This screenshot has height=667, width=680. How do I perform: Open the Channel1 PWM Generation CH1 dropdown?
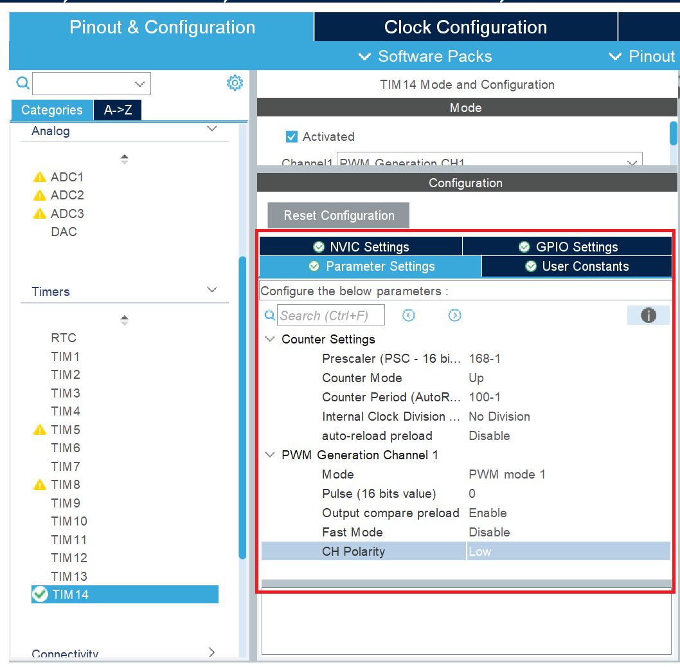tap(489, 160)
